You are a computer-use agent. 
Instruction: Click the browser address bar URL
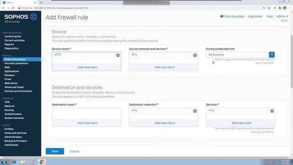pyautogui.click(x=62, y=8)
